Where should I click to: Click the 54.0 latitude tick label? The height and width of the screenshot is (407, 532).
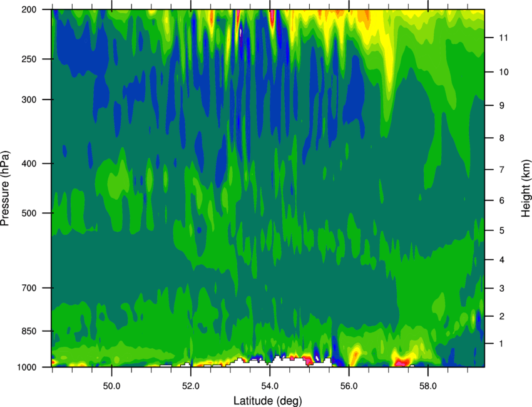[270, 386]
